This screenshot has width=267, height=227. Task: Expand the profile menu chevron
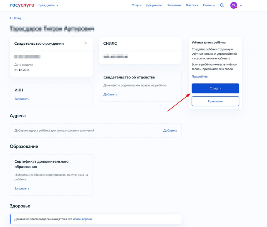click(x=241, y=6)
